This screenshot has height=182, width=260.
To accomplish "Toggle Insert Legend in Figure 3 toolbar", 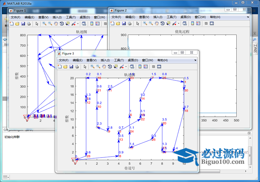I will (145, 67).
